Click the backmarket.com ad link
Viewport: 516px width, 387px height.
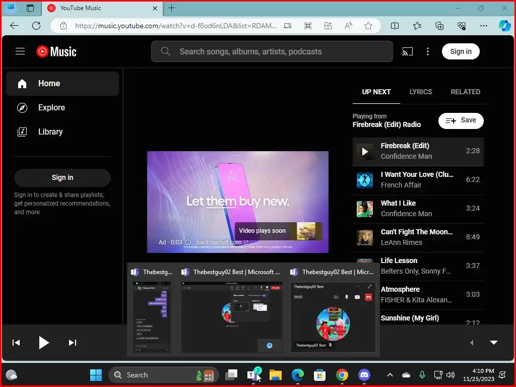coord(222,242)
